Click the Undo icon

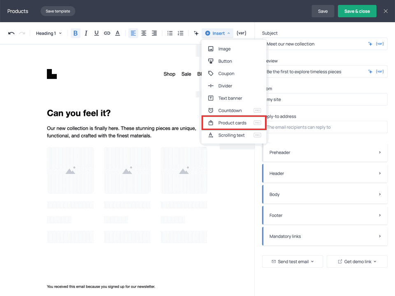coord(12,33)
